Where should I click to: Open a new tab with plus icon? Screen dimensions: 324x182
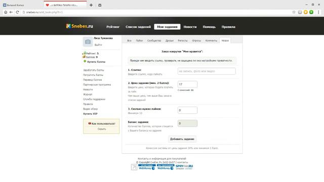tap(91, 5)
